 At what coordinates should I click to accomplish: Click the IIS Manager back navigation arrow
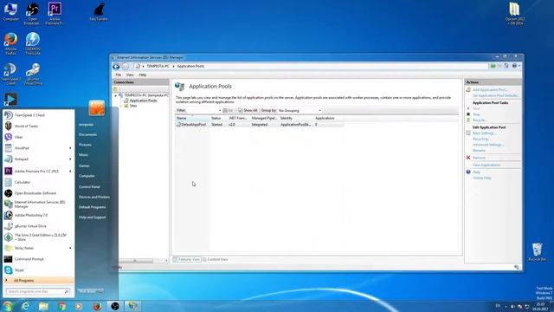(x=116, y=66)
